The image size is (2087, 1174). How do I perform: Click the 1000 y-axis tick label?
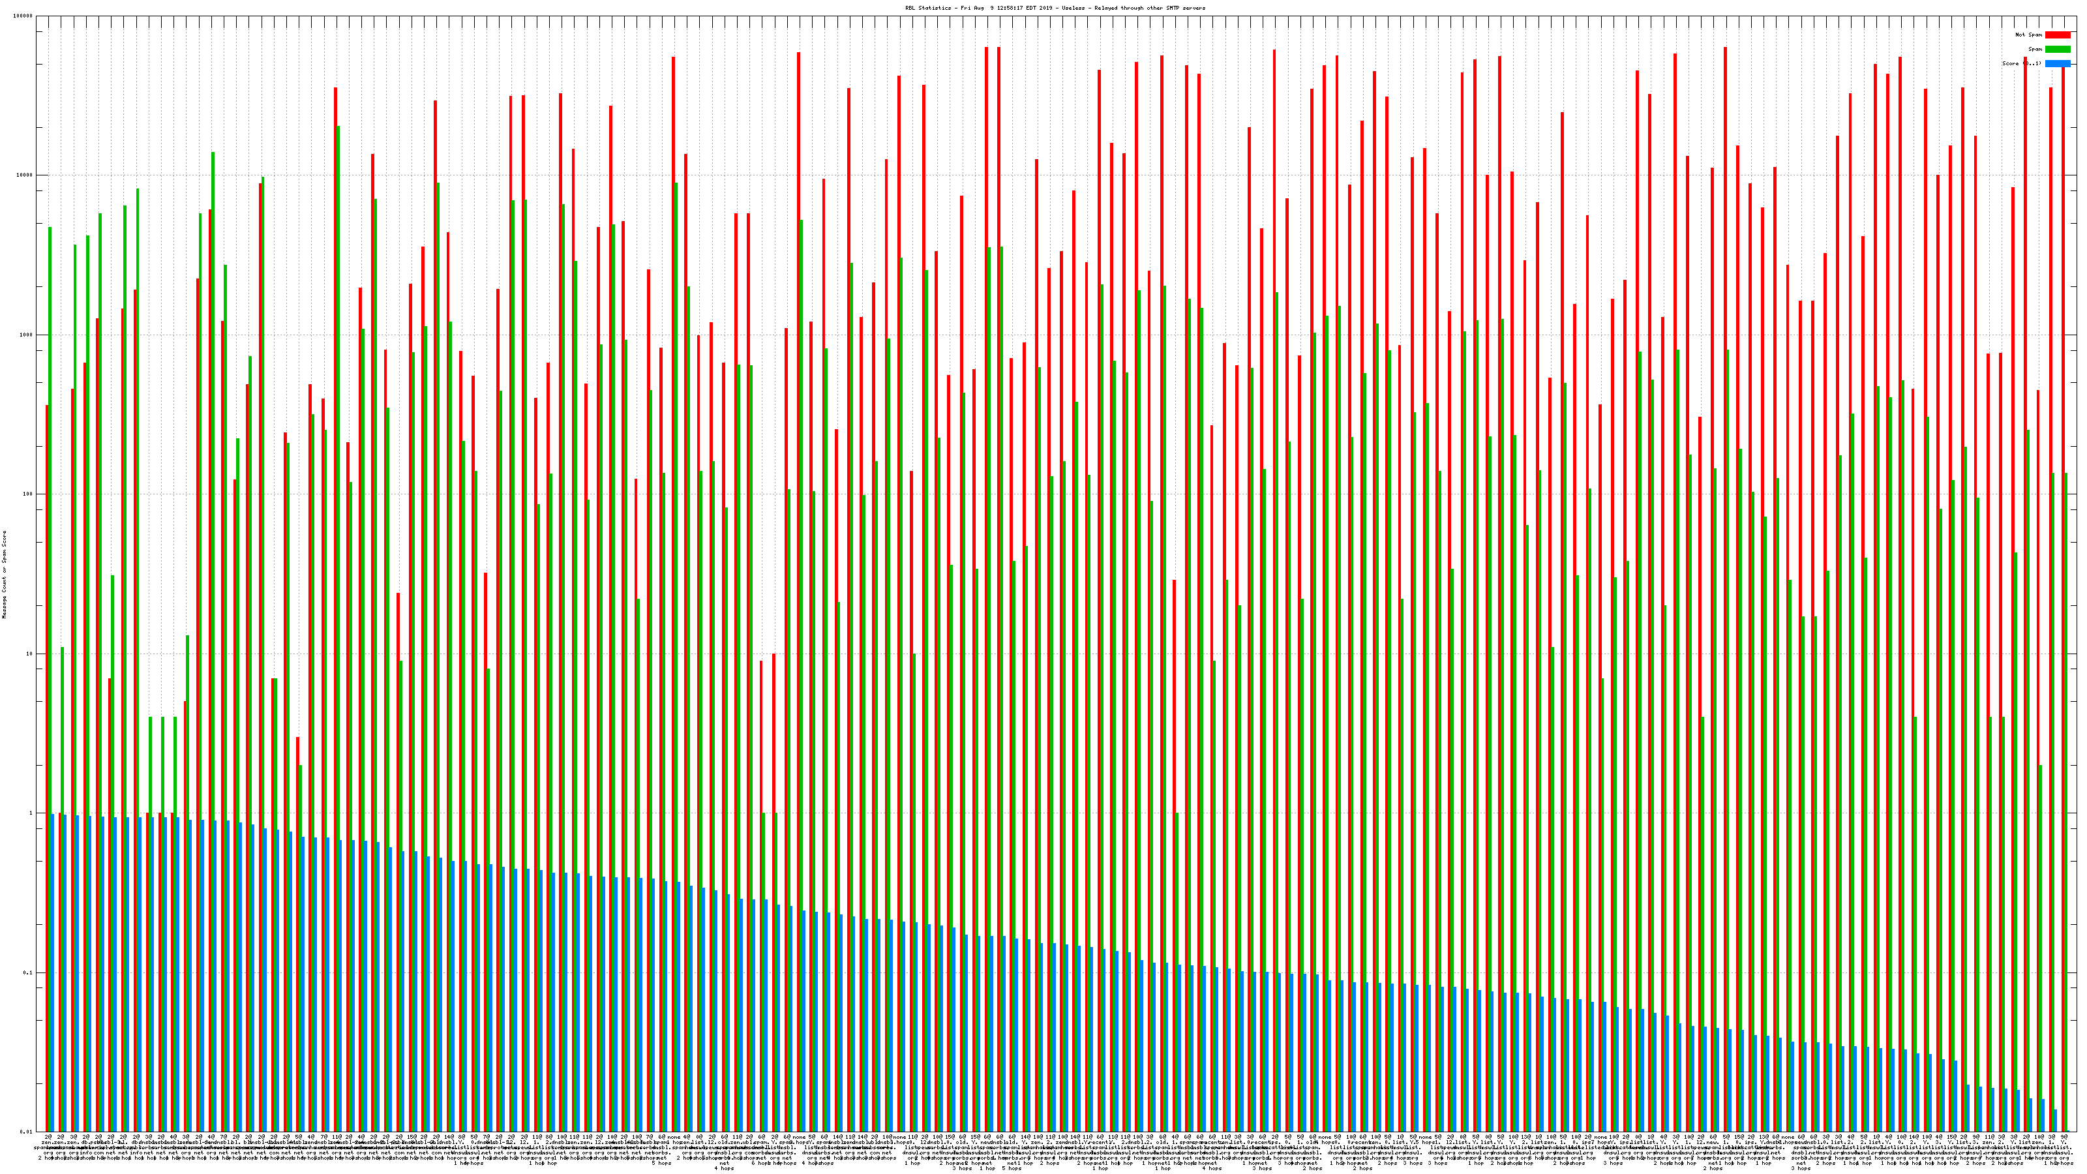(x=27, y=335)
